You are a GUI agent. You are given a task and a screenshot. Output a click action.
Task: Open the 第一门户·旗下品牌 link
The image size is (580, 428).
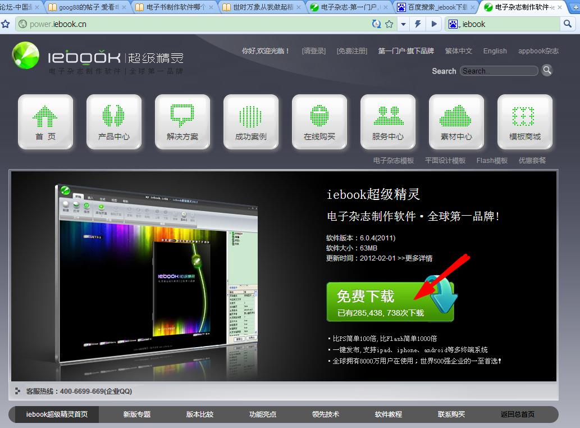click(406, 51)
